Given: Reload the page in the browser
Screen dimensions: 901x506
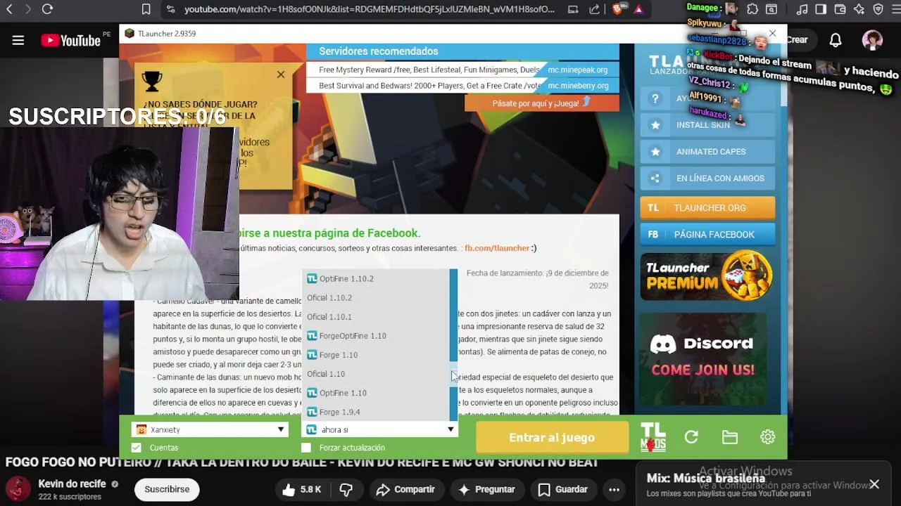Looking at the screenshot, I should pos(47,9).
